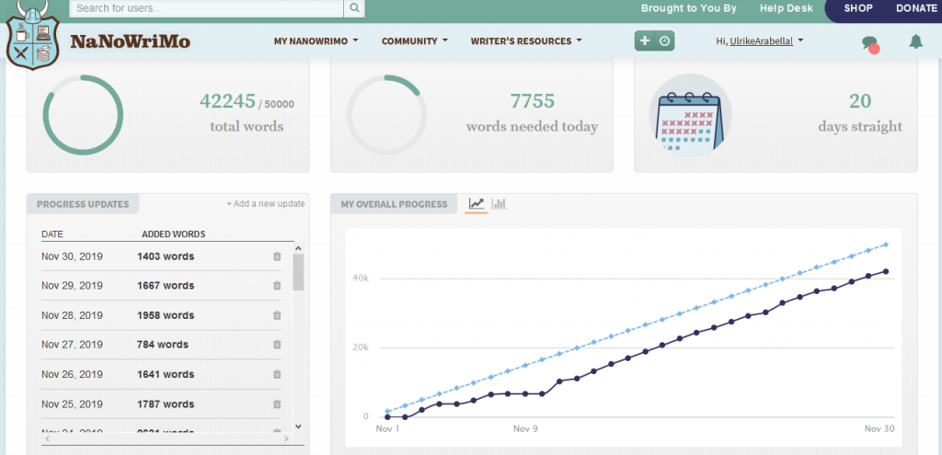The image size is (942, 455).
Task: Expand Writer's Resources menu
Action: click(526, 41)
